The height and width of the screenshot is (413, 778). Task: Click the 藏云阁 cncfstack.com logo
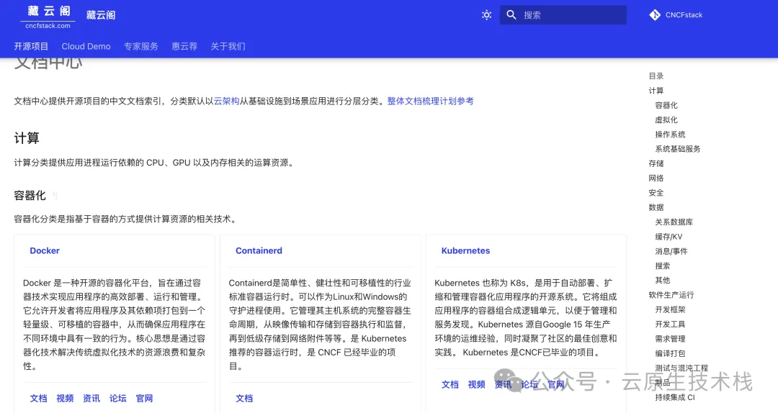tap(48, 16)
